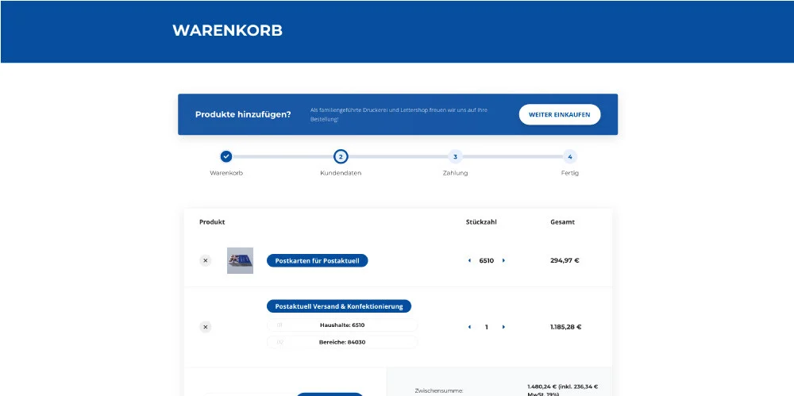
Task: Increase quantity of 6510 Postkarten
Action: [x=503, y=261]
